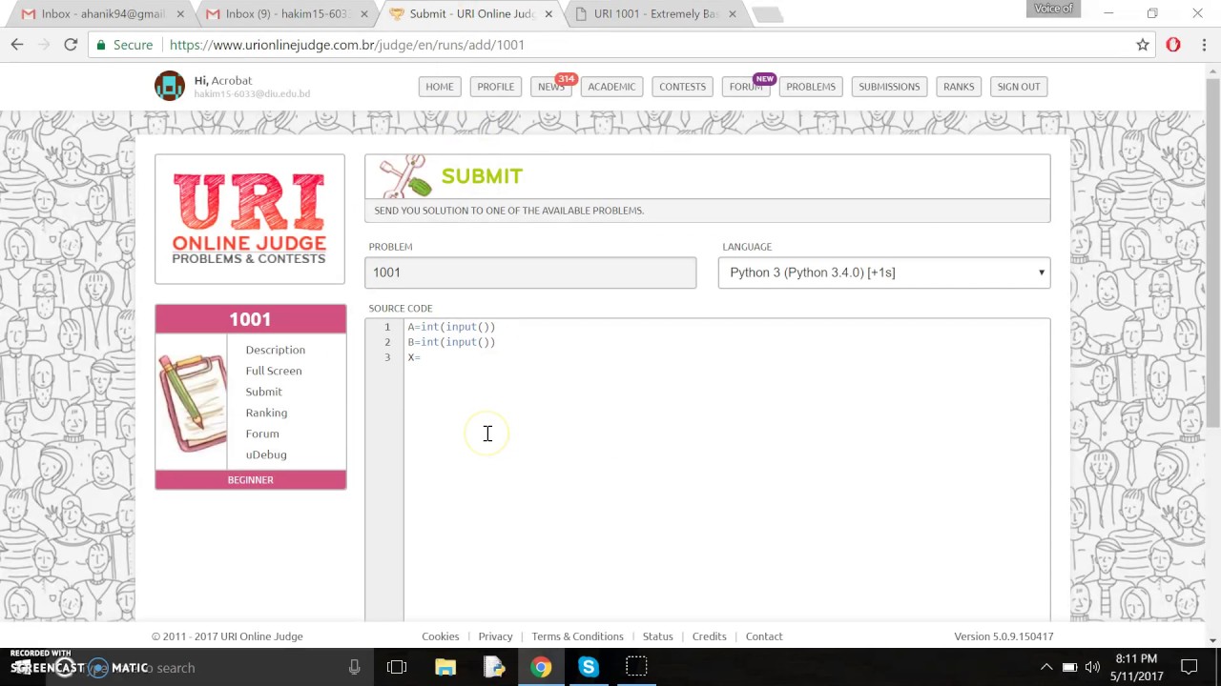
Task: Close the first Gmail Inbox tab
Action: pos(180,14)
